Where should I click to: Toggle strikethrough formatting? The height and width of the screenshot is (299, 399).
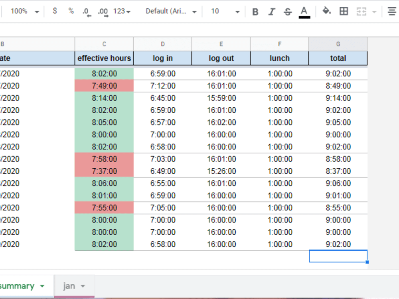(288, 12)
